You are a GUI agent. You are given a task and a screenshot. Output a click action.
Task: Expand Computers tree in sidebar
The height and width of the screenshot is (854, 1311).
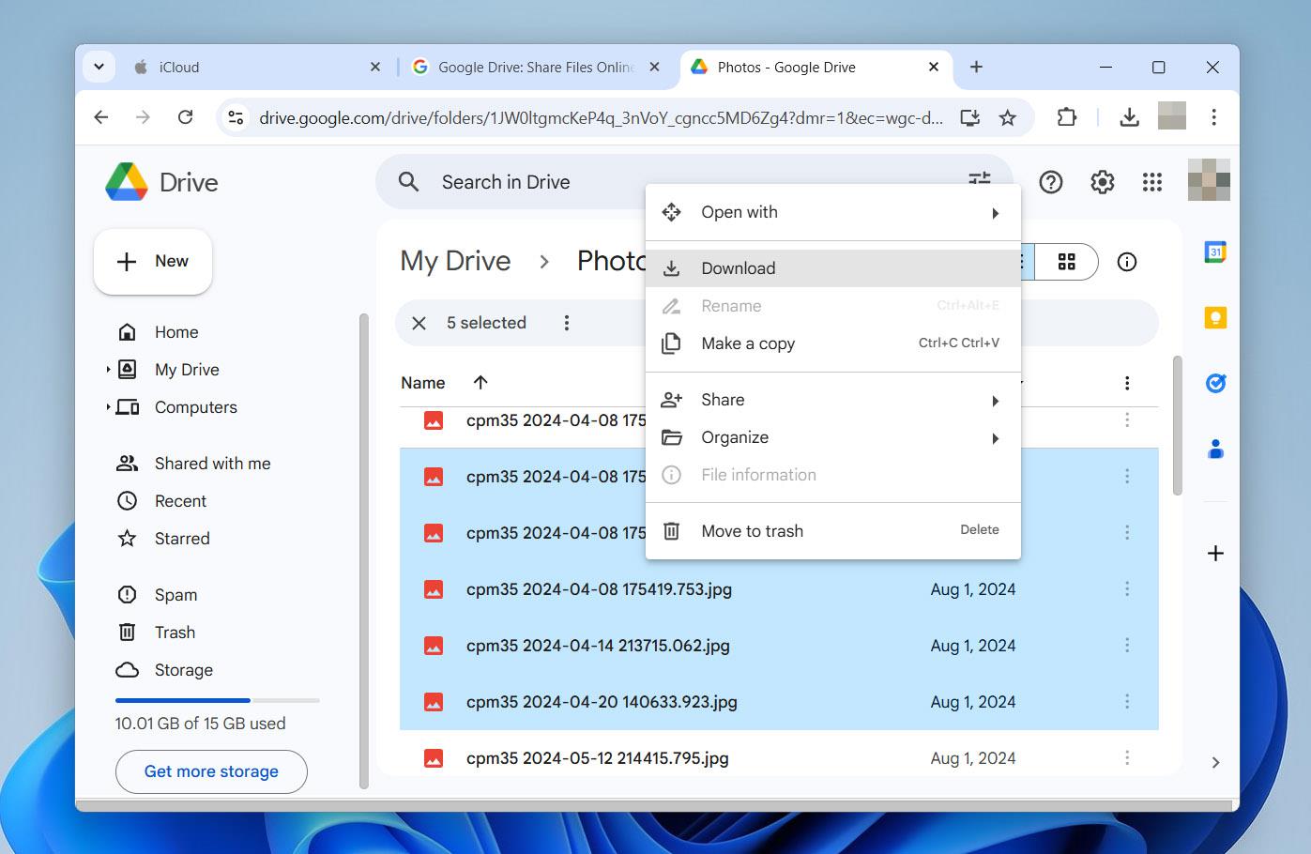[x=108, y=407]
